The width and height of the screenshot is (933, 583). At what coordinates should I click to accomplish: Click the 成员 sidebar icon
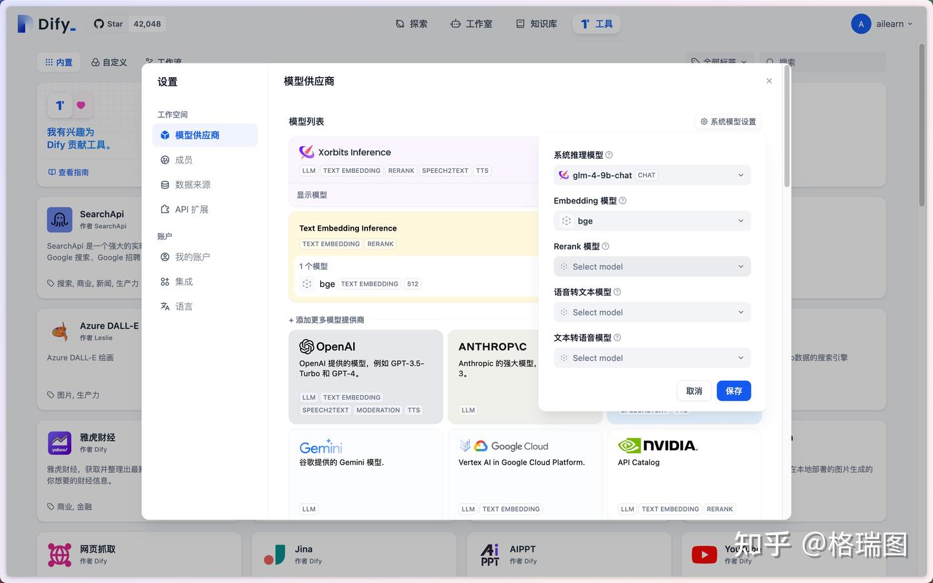[x=164, y=159]
